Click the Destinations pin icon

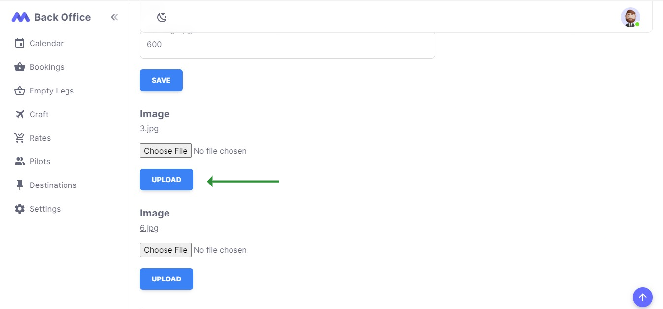pos(20,185)
